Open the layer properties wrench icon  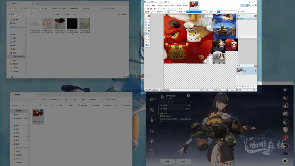coord(253,86)
